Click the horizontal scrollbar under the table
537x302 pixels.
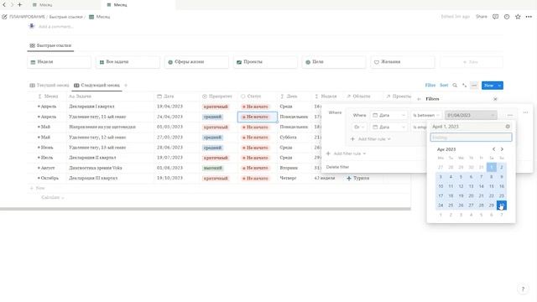pyautogui.click(x=205, y=209)
